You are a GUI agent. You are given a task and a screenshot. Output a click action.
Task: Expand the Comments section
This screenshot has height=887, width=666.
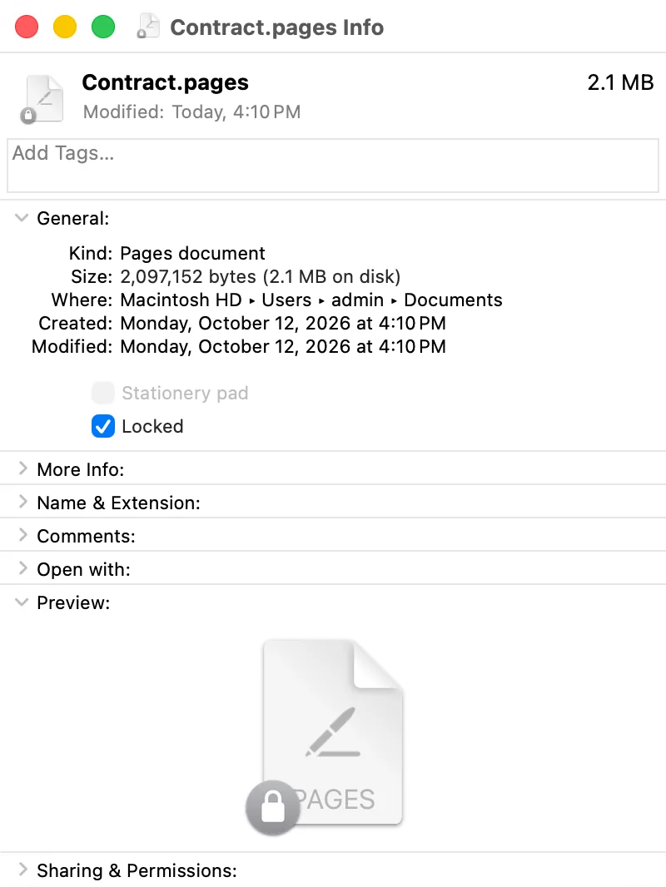coord(22,535)
